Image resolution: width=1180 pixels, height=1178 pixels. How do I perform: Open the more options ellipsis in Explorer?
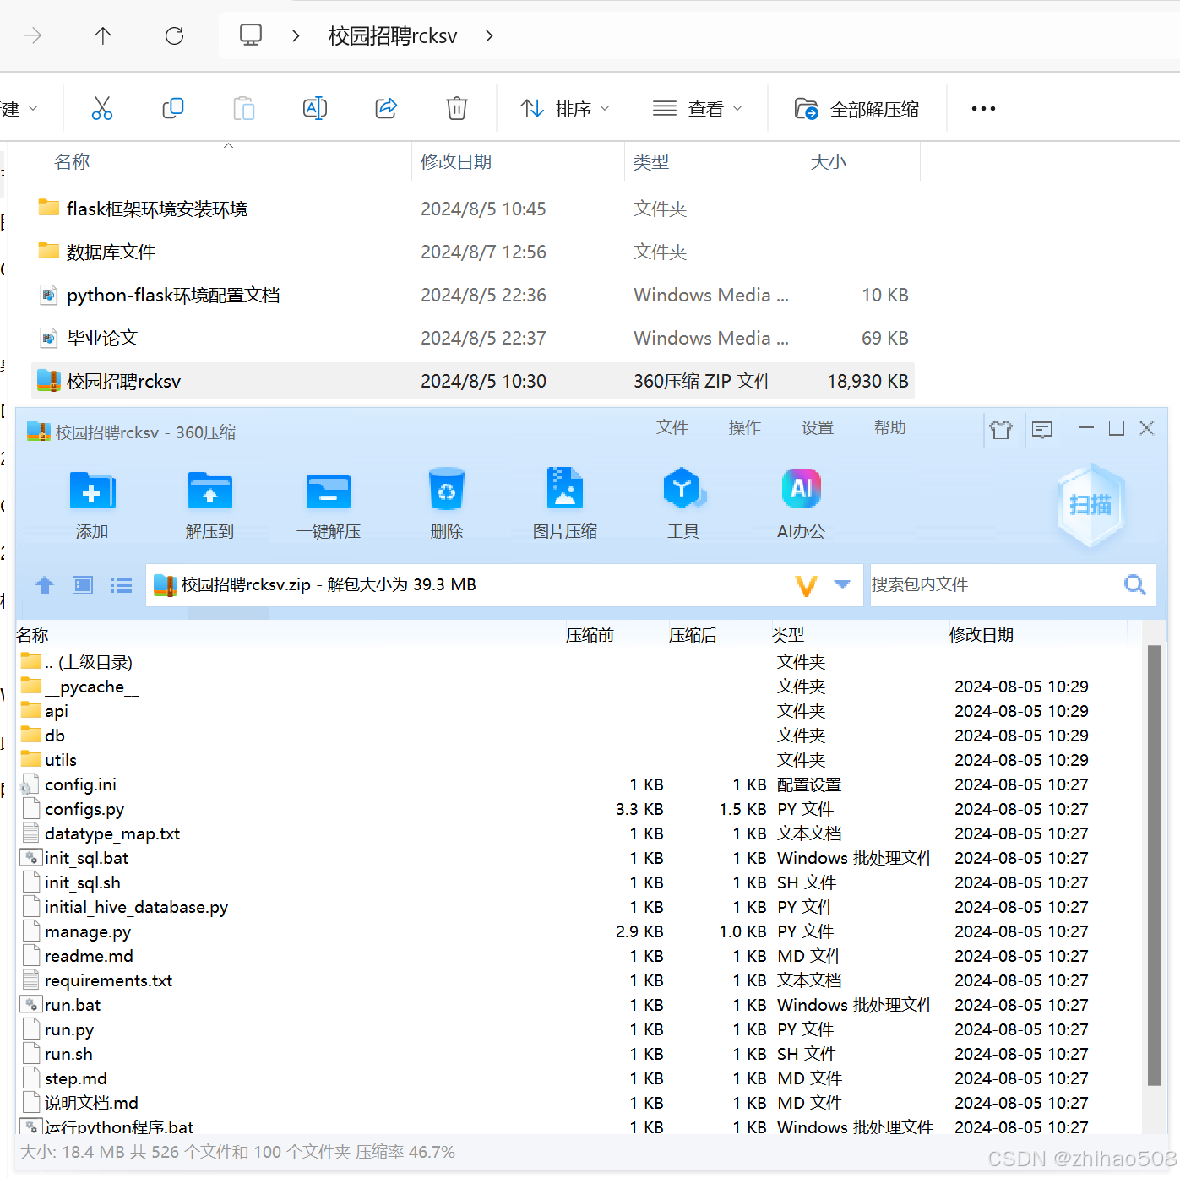point(983,108)
